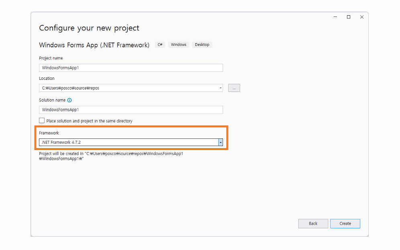
Task: Click 'Configure your new project' heading
Action: (x=89, y=28)
